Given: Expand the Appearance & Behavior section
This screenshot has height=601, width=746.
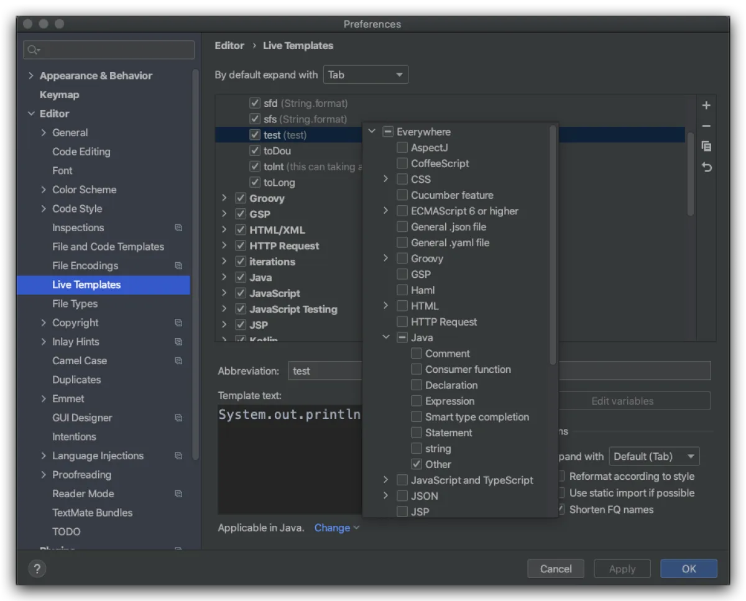Looking at the screenshot, I should (31, 76).
